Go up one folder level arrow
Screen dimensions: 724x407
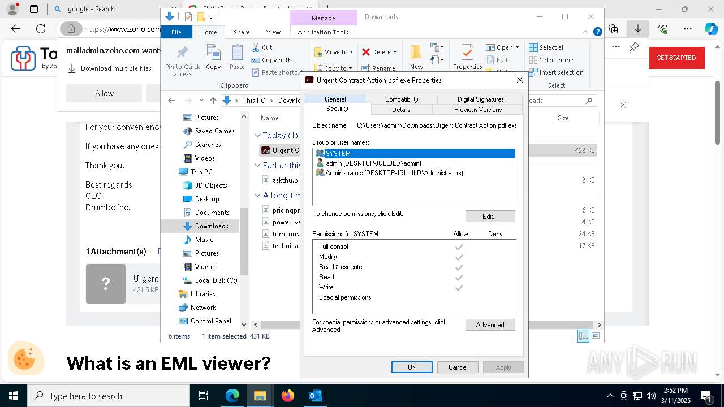(213, 101)
